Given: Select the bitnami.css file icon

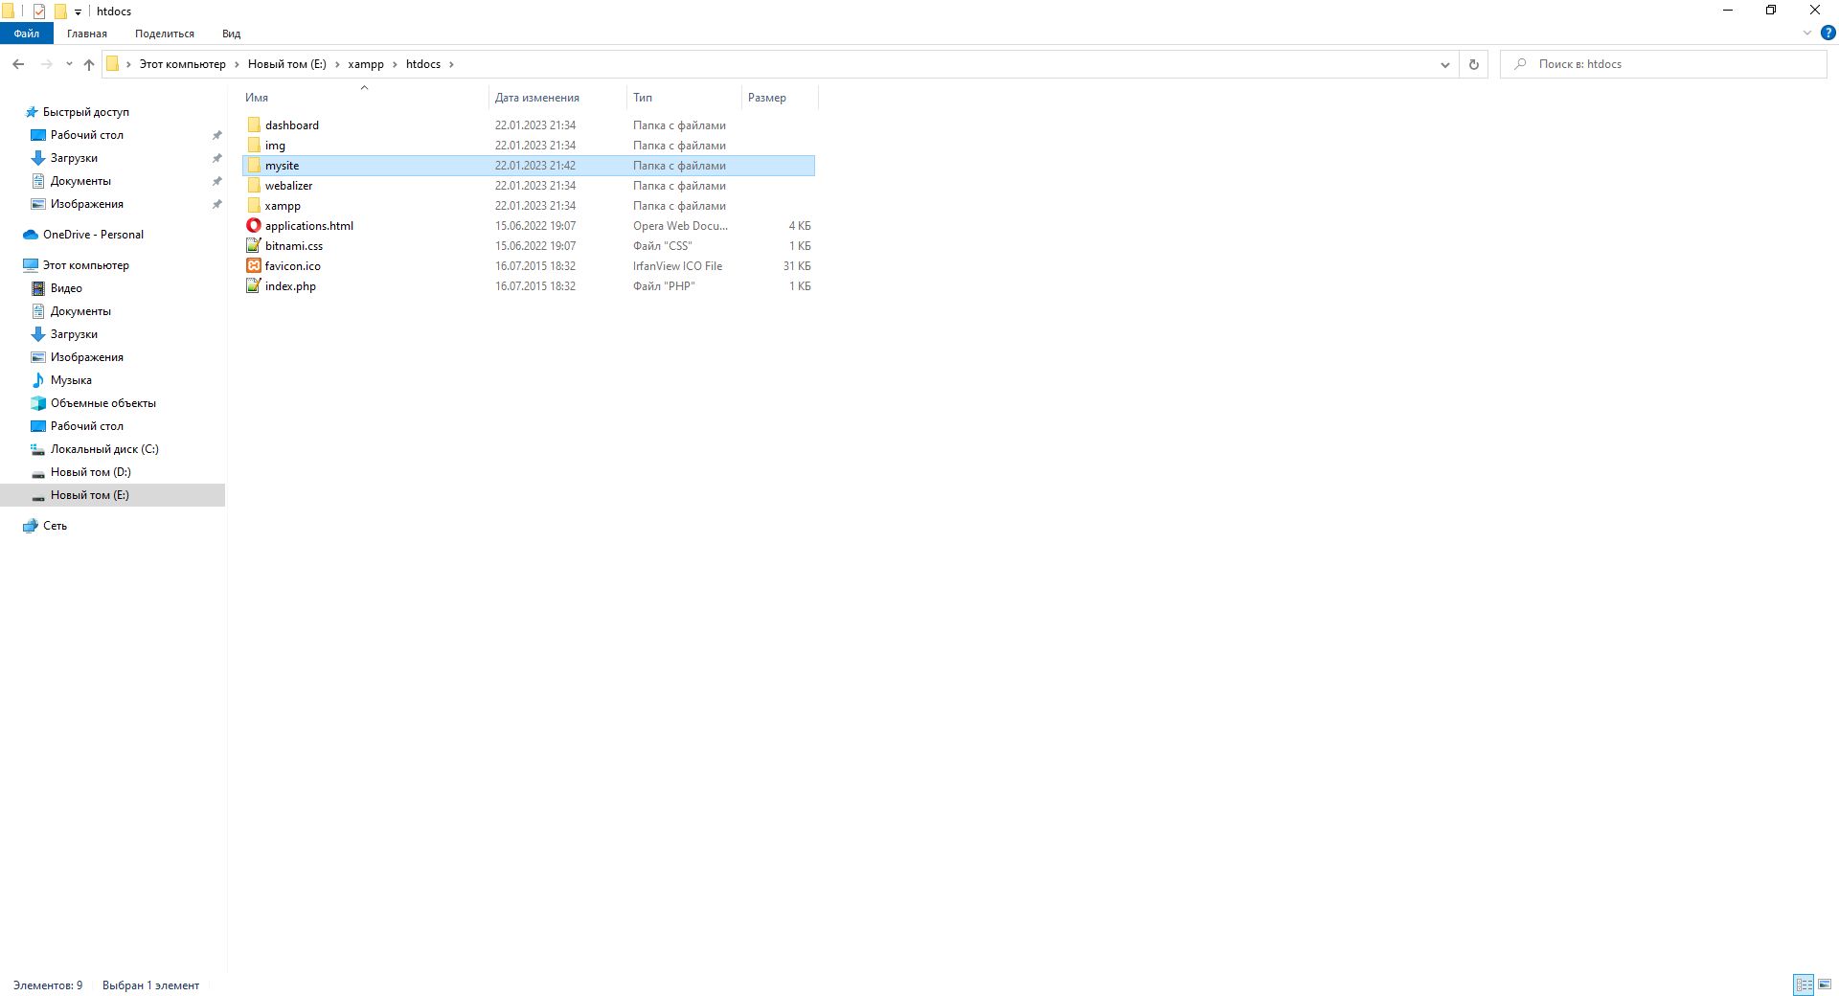Looking at the screenshot, I should coord(254,246).
